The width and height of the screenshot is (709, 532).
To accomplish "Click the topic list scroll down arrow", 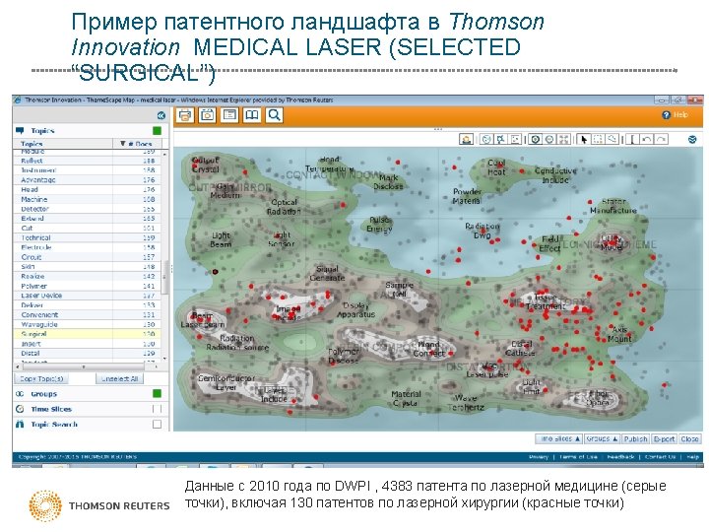I will tap(164, 359).
